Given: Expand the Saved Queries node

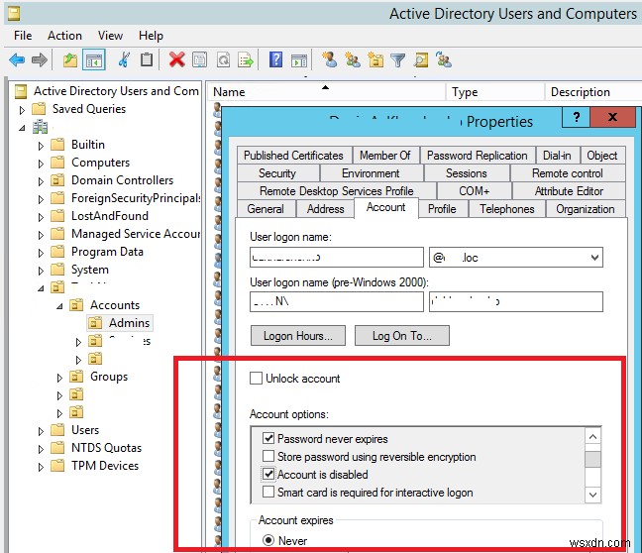Looking at the screenshot, I should [22, 110].
